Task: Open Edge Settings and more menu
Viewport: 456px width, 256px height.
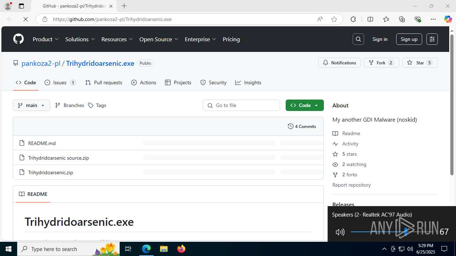Action: pyautogui.click(x=433, y=19)
